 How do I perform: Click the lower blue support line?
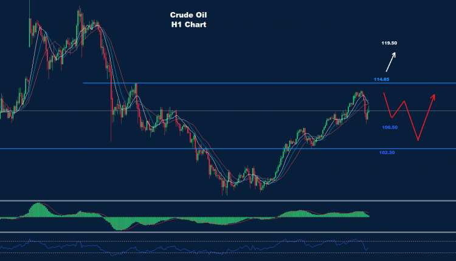182,148
